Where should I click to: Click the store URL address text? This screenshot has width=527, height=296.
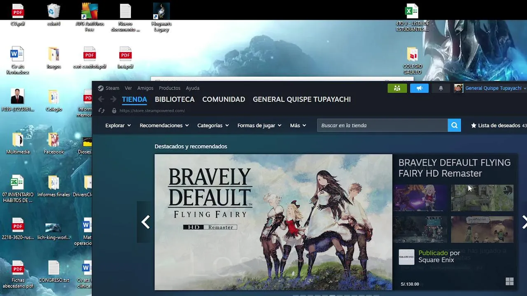[152, 111]
